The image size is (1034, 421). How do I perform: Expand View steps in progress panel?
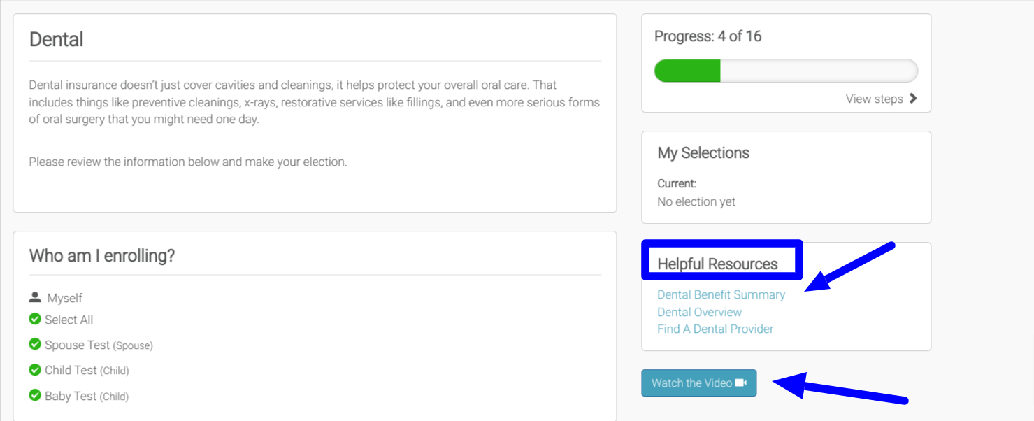coord(874,99)
